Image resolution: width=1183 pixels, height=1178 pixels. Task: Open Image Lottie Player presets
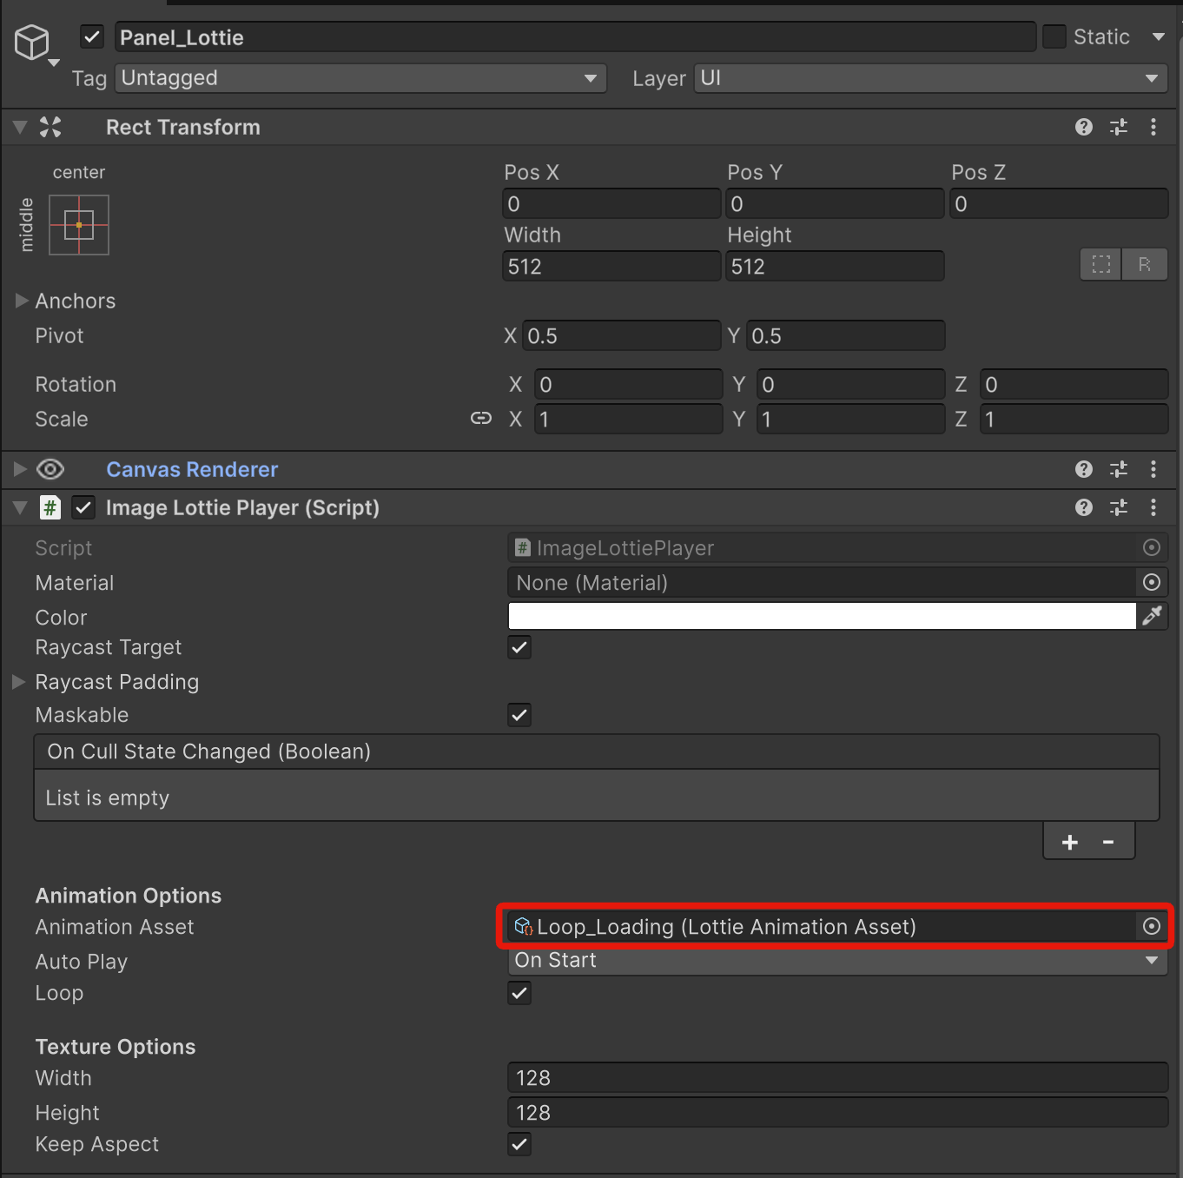click(x=1119, y=507)
